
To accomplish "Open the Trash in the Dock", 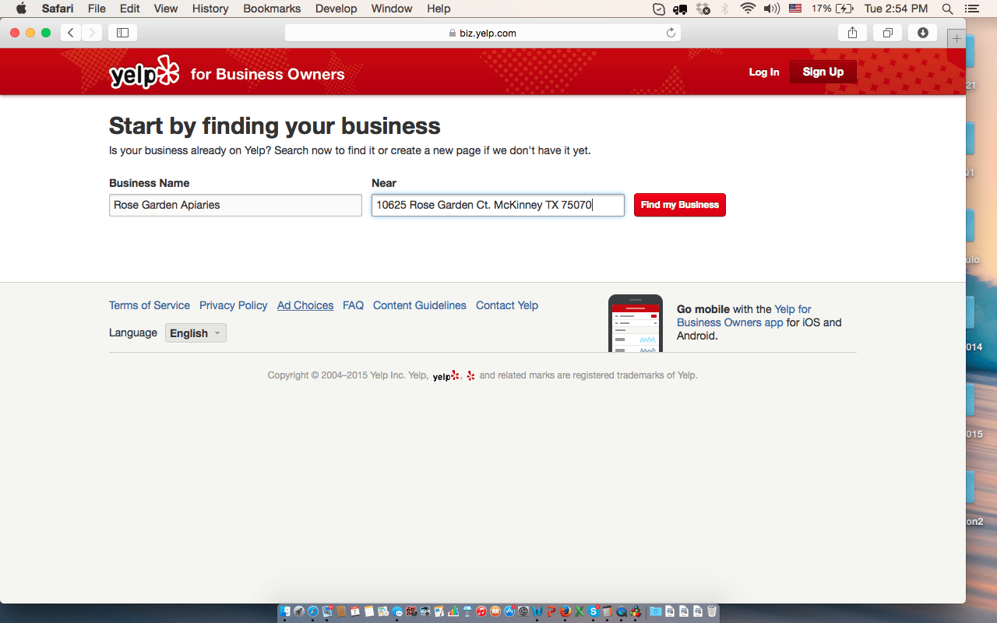I will 712,611.
